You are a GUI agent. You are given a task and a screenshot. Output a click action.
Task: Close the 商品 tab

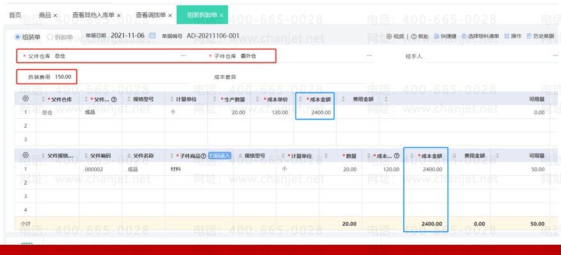(55, 16)
